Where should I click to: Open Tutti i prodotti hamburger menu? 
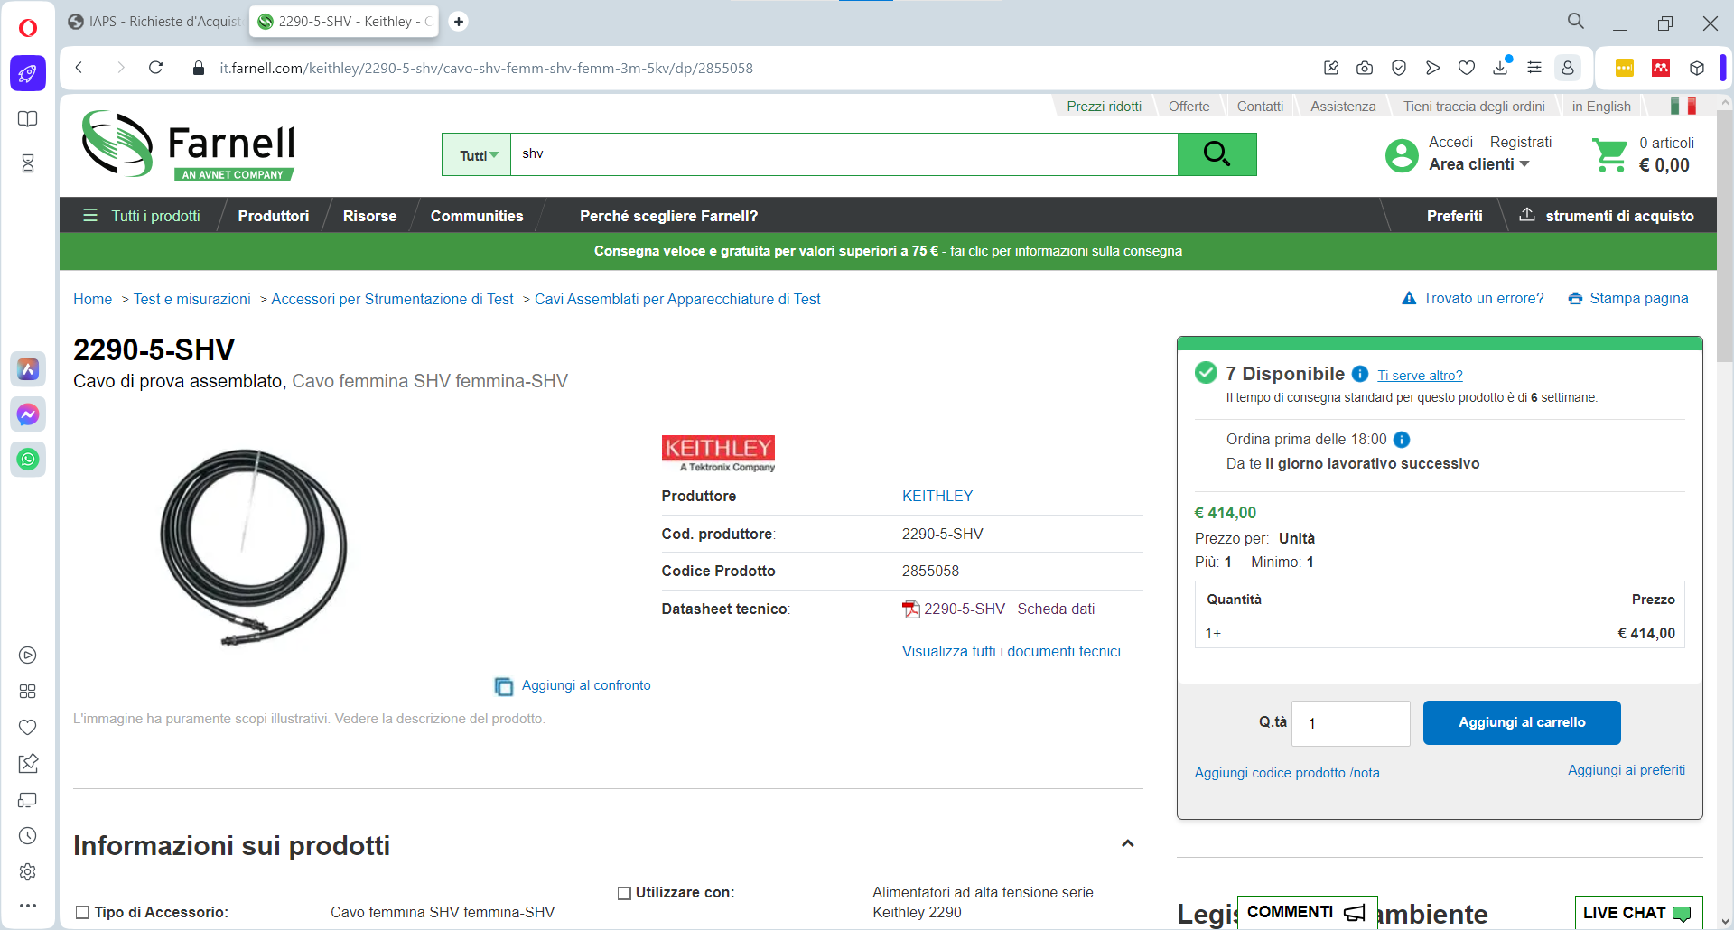point(142,216)
